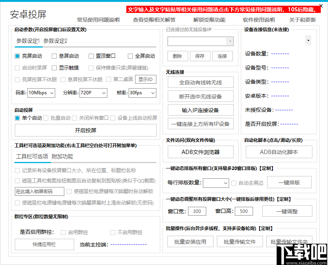Expand the 已连接过的无线设备IP dropdown
Image resolution: width=328 pixels, height=265 pixels.
(x=230, y=41)
